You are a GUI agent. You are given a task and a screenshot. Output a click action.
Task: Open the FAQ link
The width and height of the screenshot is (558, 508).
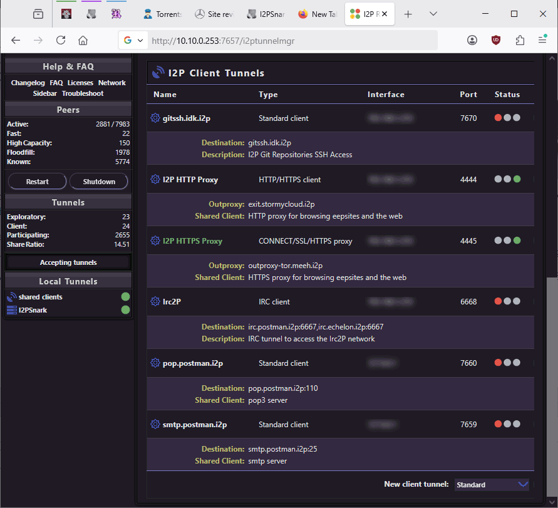56,83
